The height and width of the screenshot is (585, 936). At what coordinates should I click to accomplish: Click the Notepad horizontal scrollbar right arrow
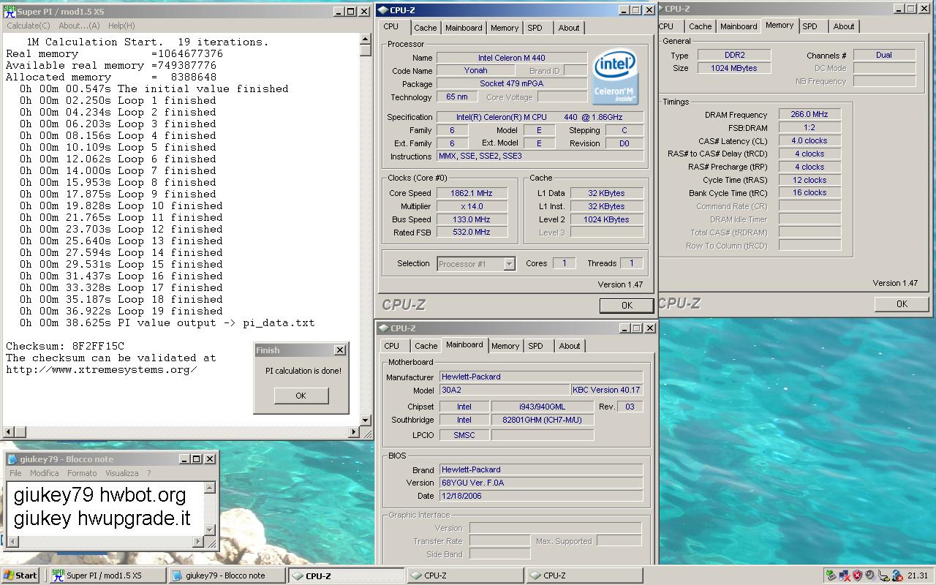coord(197,542)
